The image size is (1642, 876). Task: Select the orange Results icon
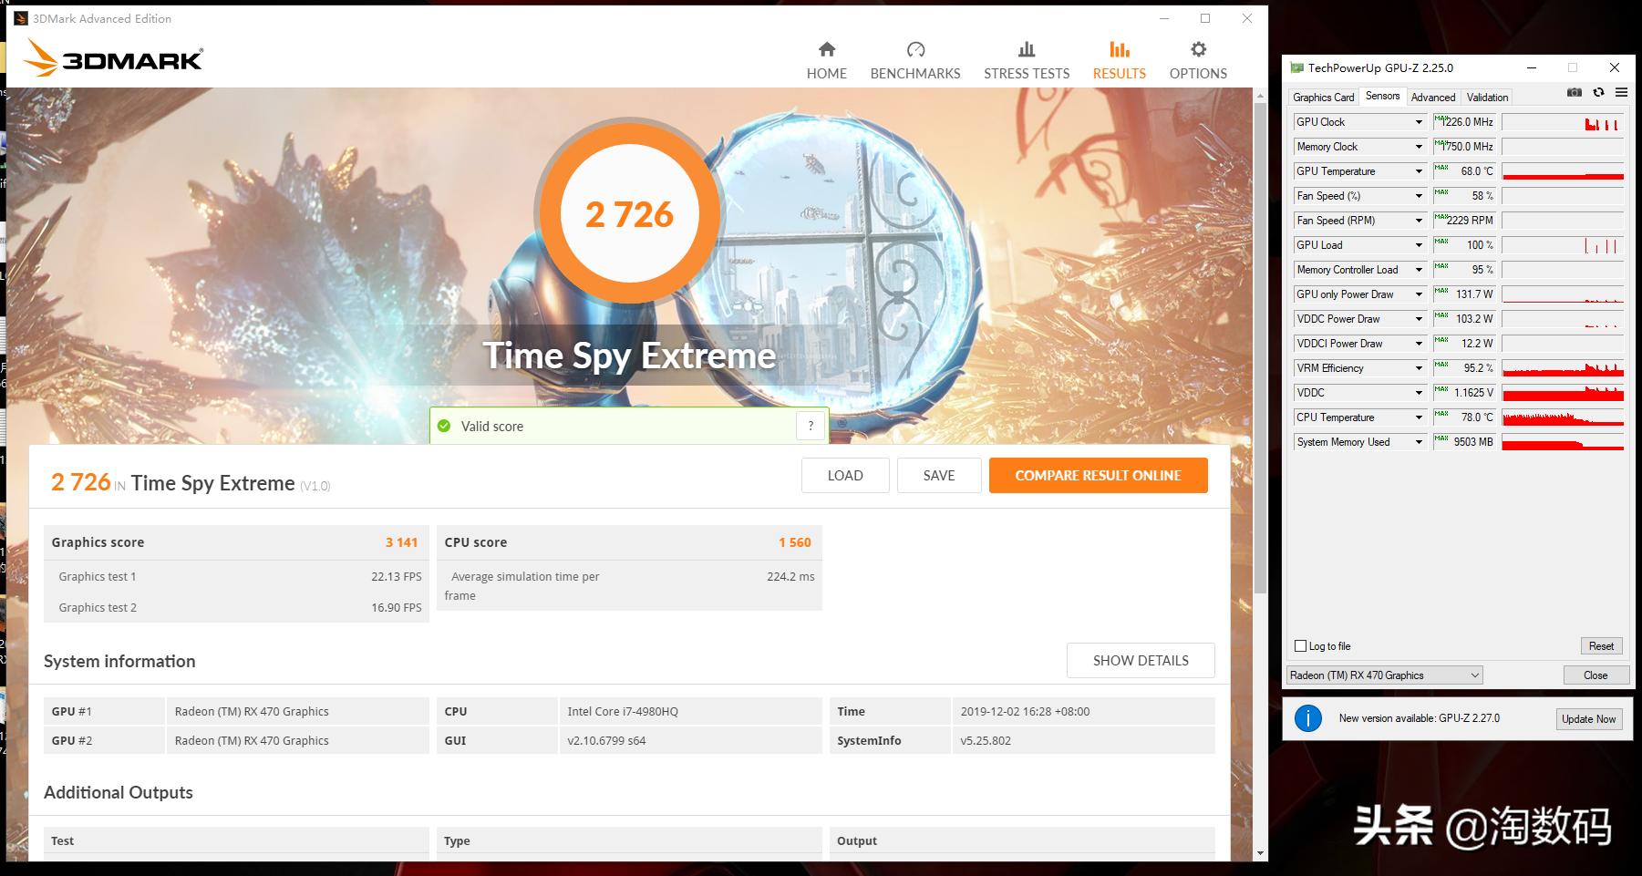pos(1119,50)
